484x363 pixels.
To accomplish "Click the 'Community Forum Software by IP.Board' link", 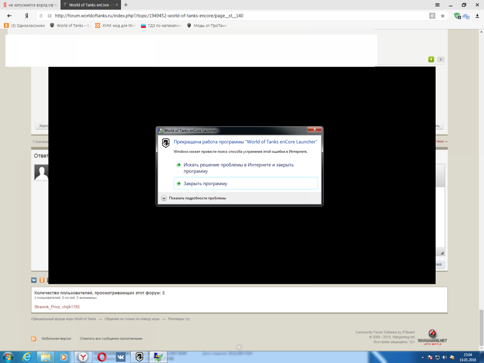I will 385,332.
